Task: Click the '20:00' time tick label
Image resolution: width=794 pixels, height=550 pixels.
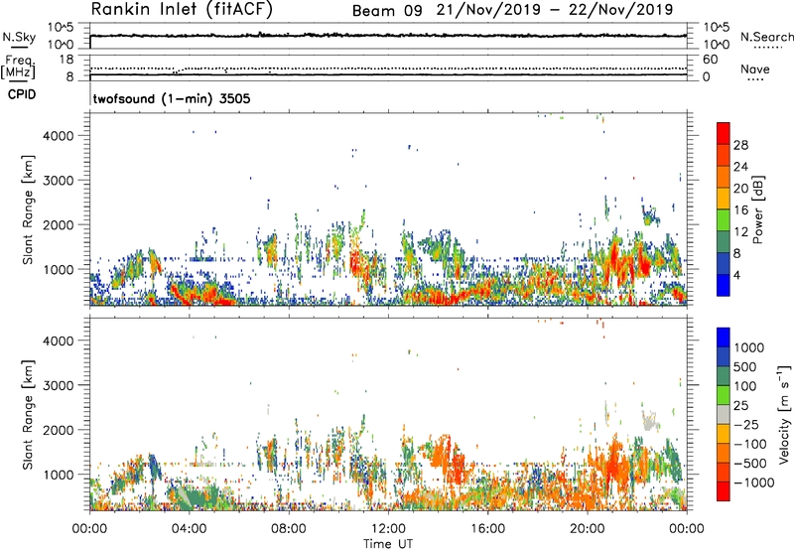Action: pos(587,529)
